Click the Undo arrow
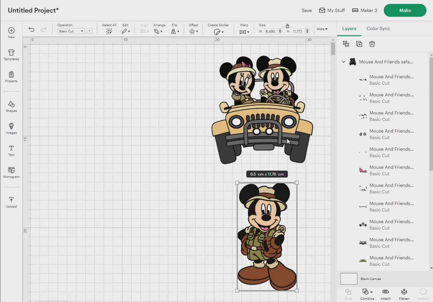Image resolution: width=433 pixels, height=302 pixels. pos(31,29)
